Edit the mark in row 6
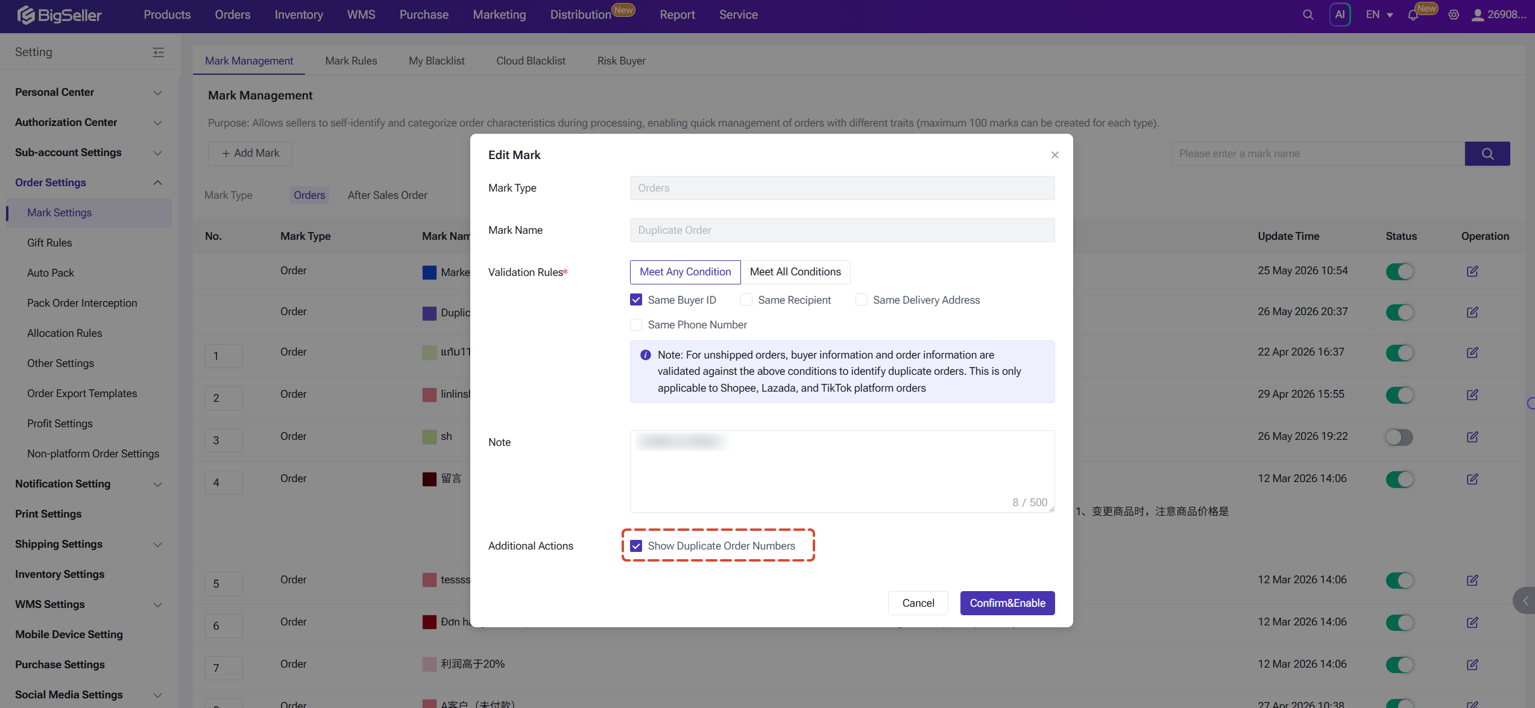The height and width of the screenshot is (708, 1535). point(1472,622)
